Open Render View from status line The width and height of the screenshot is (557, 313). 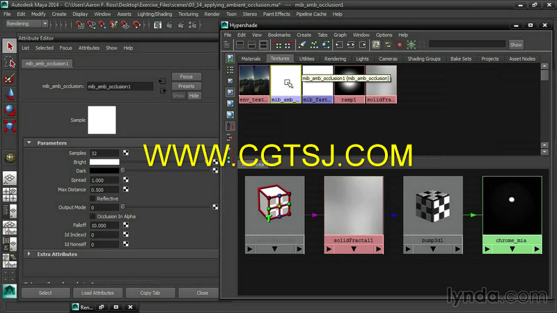(158, 25)
